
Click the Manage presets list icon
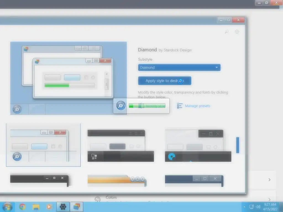pyautogui.click(x=180, y=106)
